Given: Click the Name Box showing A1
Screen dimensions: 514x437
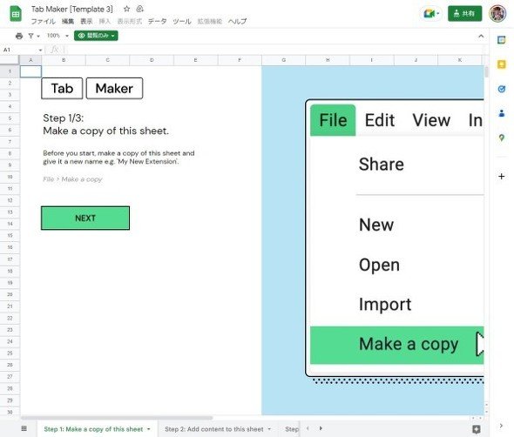Looking at the screenshot, I should point(23,50).
